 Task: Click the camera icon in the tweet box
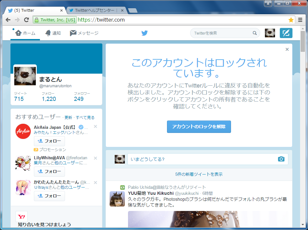281,159
